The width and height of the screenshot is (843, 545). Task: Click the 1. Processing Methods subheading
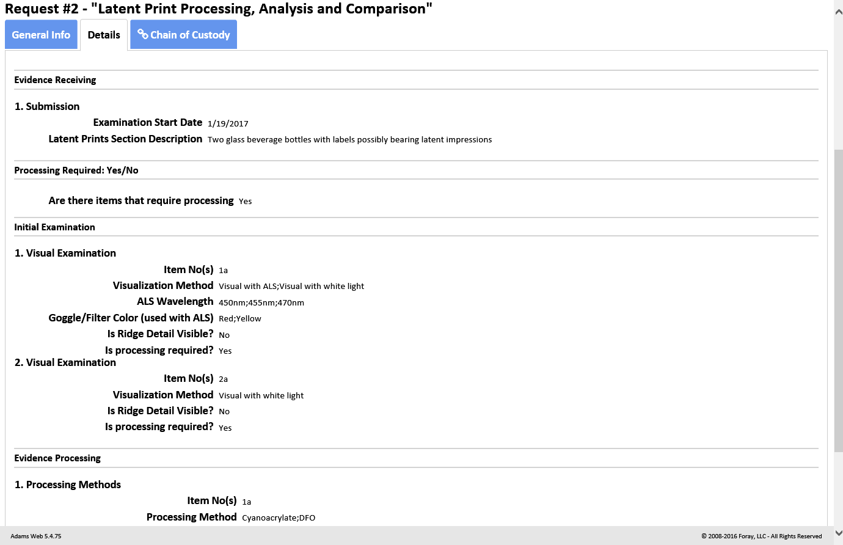point(68,485)
